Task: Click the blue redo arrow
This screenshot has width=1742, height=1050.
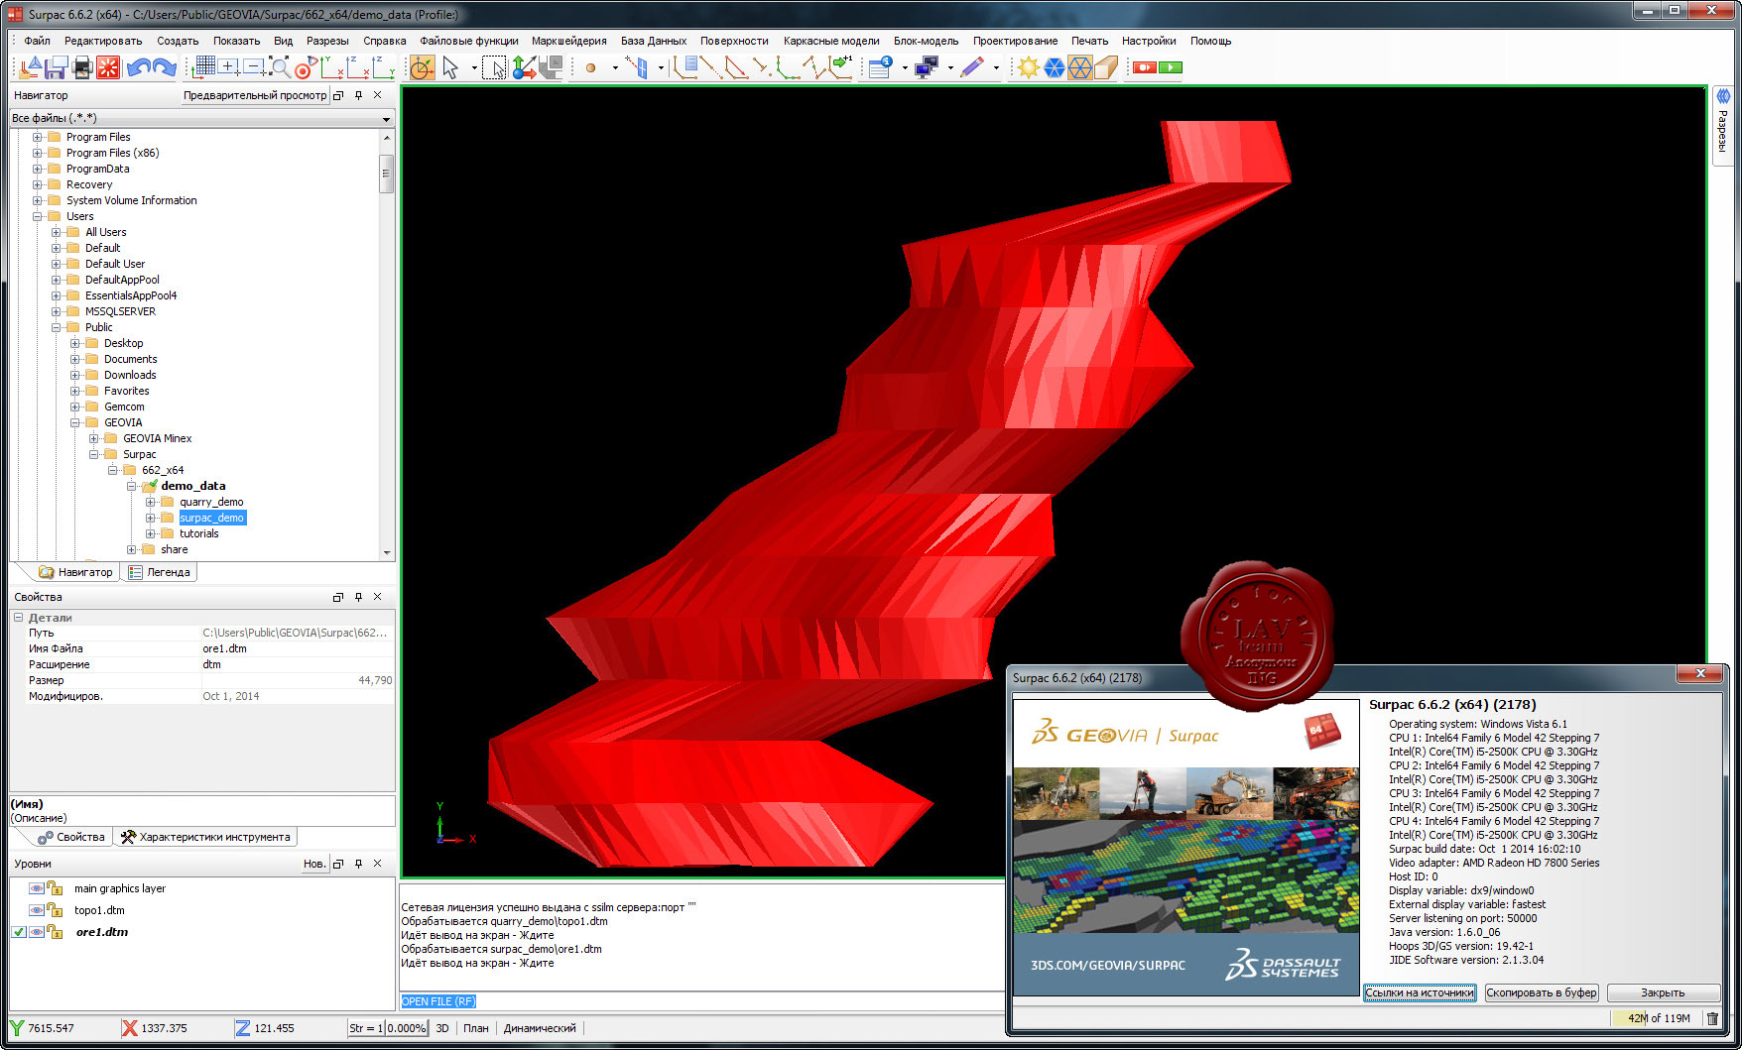Action: 165,67
